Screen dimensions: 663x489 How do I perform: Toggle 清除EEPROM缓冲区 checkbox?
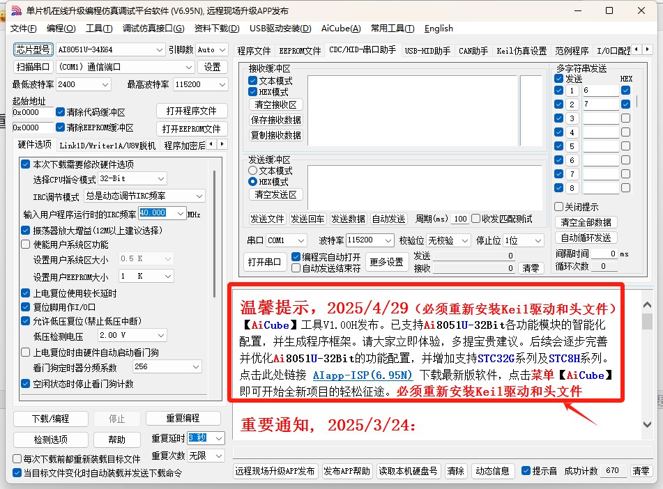[60, 127]
